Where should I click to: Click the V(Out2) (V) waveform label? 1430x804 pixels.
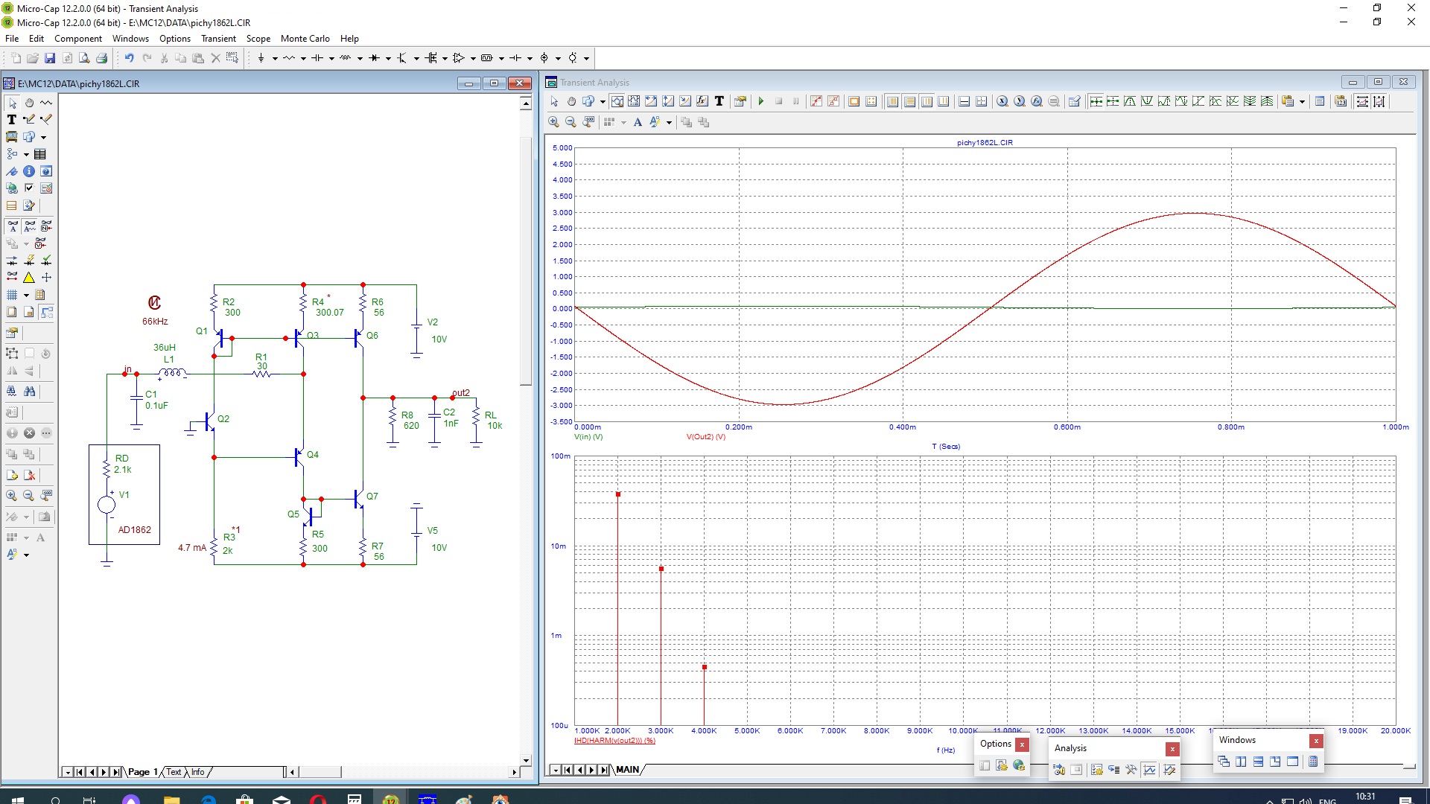705,437
